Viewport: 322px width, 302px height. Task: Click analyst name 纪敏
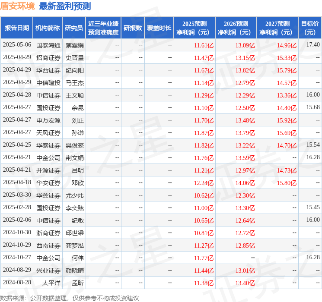tap(78, 220)
